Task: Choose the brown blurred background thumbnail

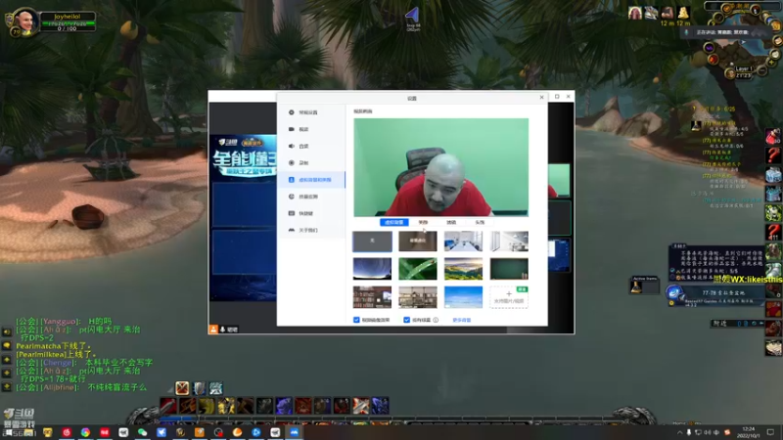Action: (418, 242)
